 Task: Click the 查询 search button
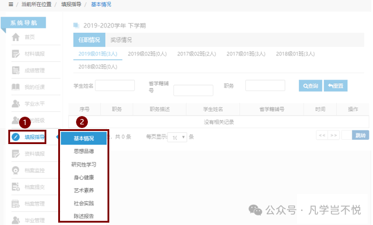point(311,86)
